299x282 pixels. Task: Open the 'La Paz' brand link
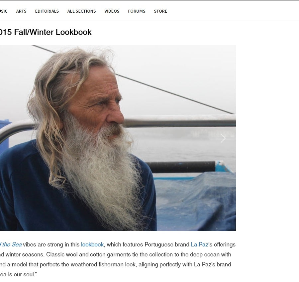199,244
